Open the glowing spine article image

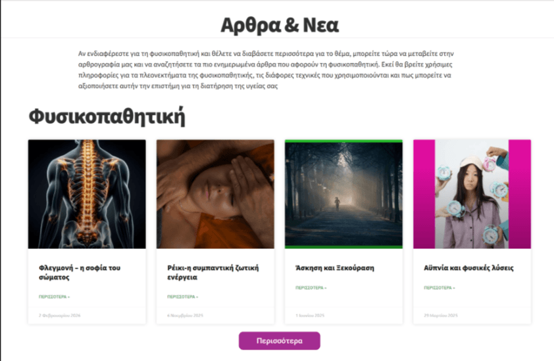87,194
